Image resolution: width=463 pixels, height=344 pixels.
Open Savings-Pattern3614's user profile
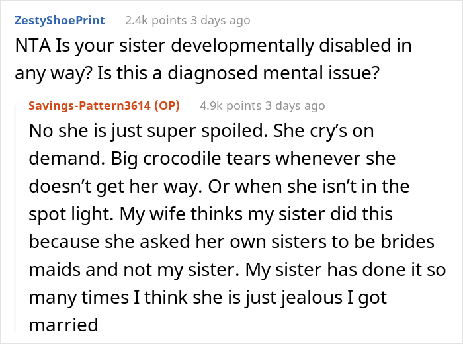[x=90, y=105]
